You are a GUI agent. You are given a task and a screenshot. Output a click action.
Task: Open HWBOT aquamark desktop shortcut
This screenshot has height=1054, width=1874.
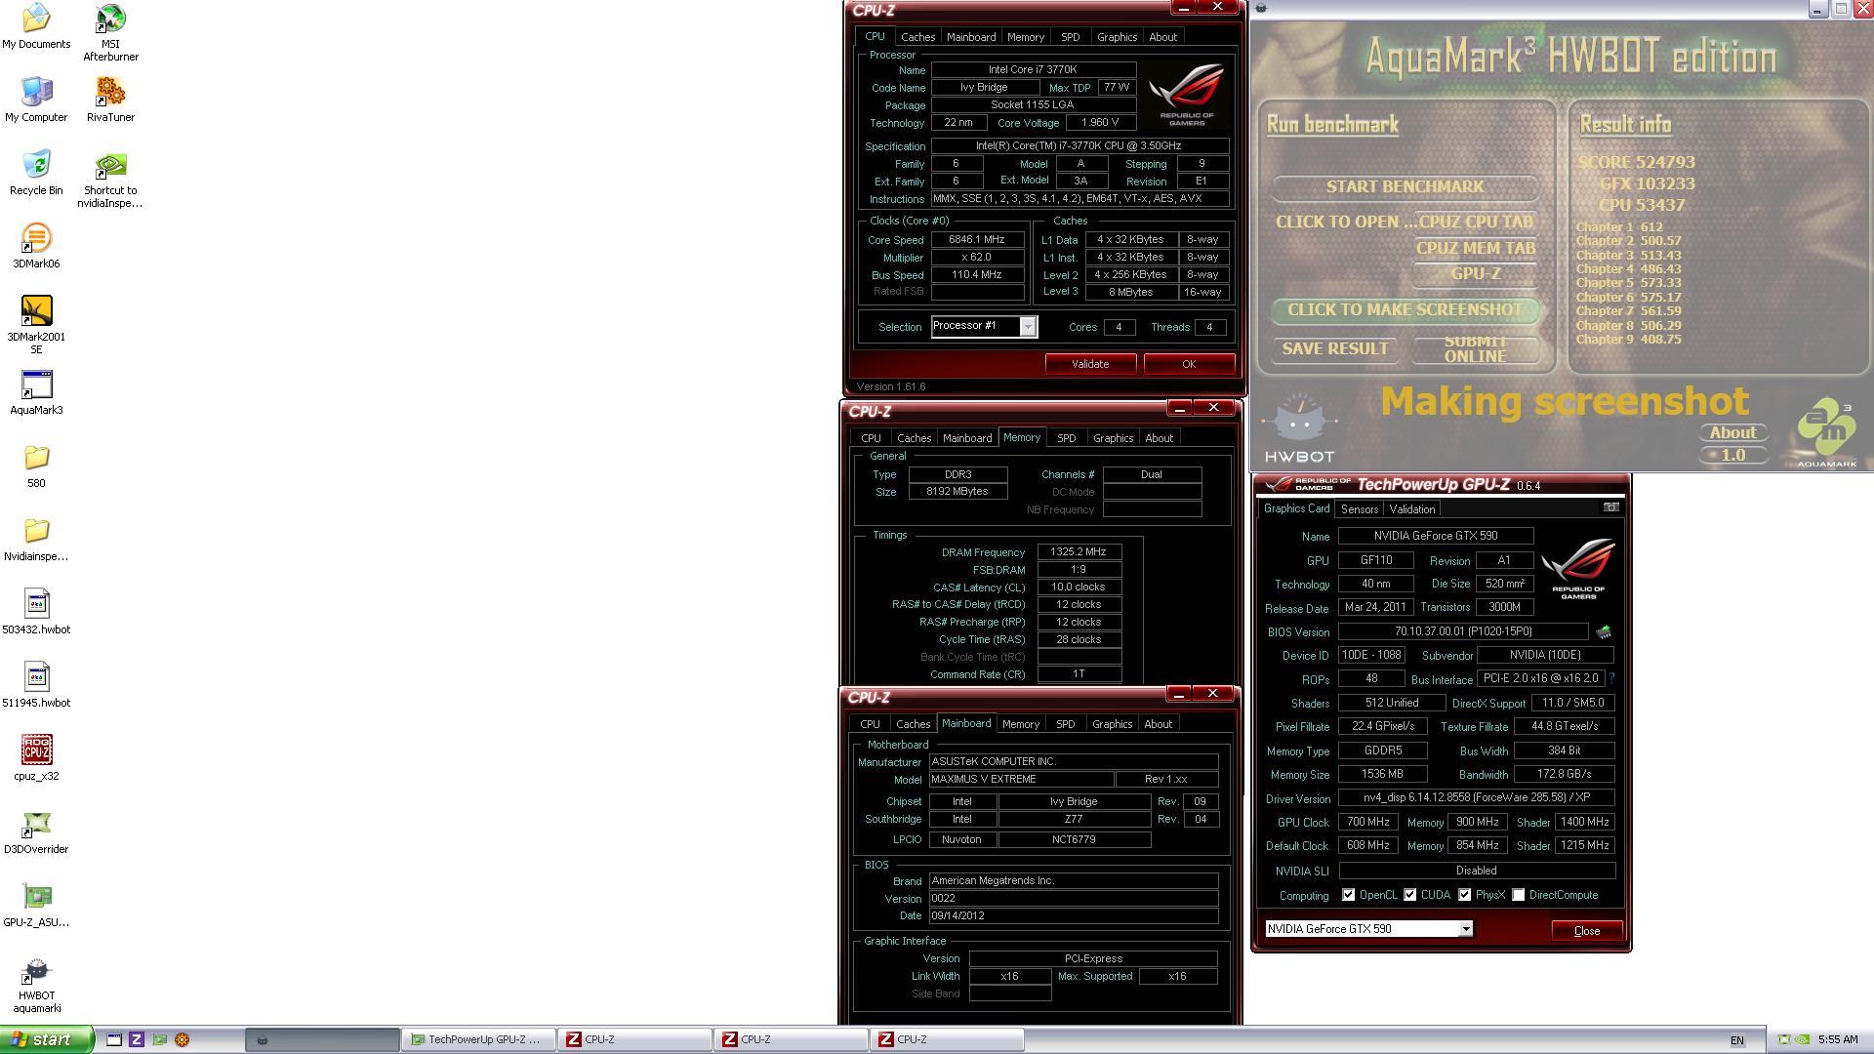click(36, 985)
